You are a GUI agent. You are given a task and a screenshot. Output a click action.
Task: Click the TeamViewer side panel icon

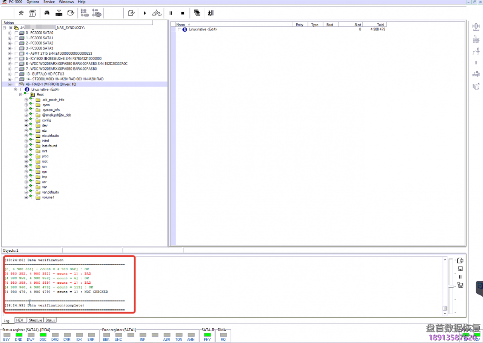tap(480, 286)
